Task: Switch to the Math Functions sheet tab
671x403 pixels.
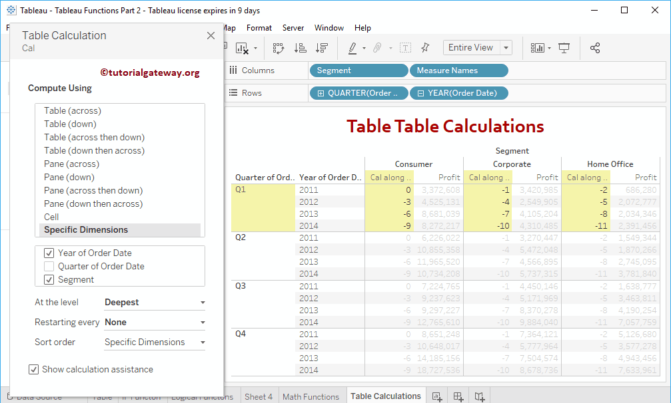Action: click(x=311, y=396)
